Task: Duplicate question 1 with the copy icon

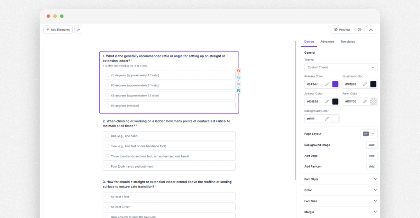Action: click(238, 78)
